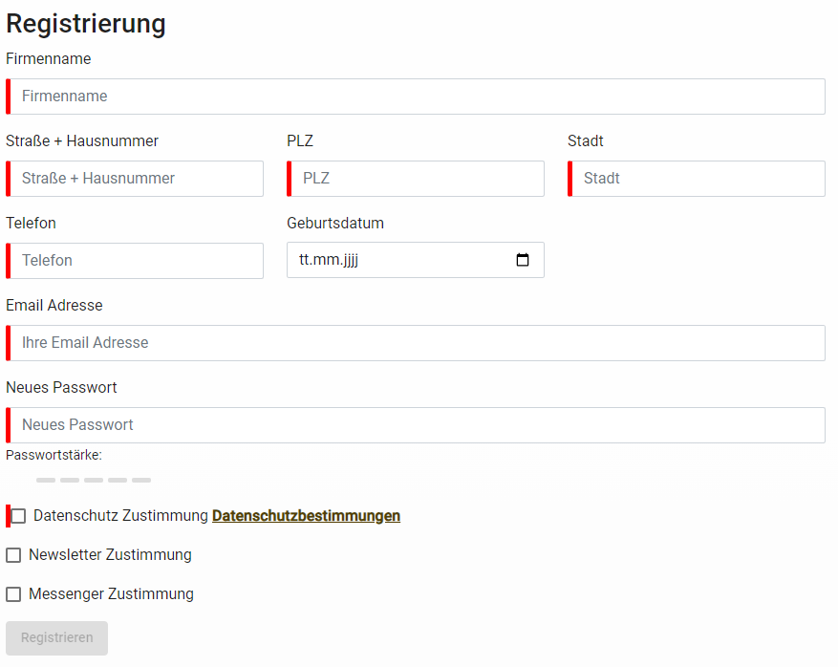The height and width of the screenshot is (667, 838).
Task: Click into the Straße + Hausnummer field
Action: pyautogui.click(x=136, y=179)
